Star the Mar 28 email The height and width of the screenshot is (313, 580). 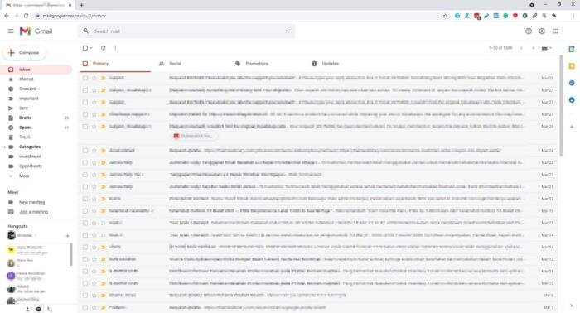94,78
